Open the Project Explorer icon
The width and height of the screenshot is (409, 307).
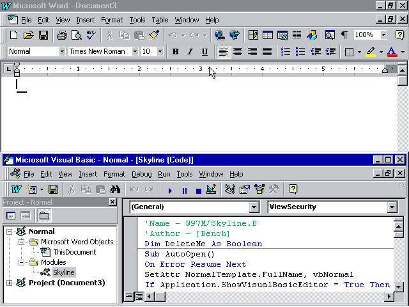pos(230,189)
